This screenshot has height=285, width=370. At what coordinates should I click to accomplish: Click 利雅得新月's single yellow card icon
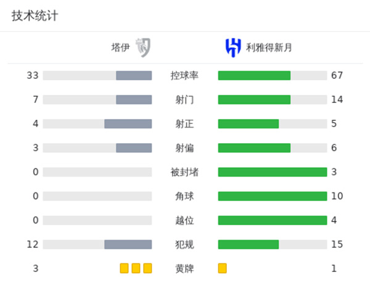click(223, 268)
